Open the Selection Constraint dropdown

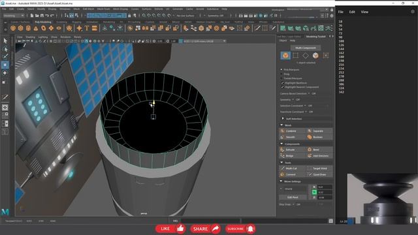305,106
